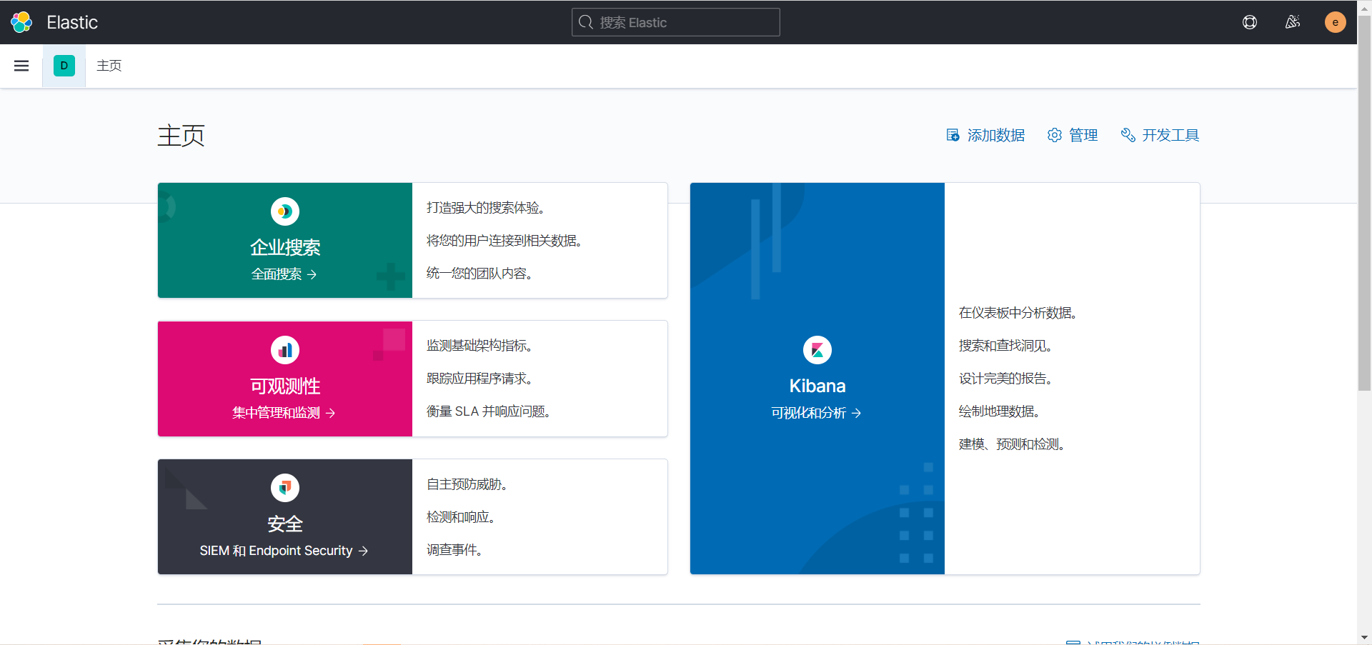Follow the 可视化和分析 link
This screenshot has width=1372, height=645.
816,413
